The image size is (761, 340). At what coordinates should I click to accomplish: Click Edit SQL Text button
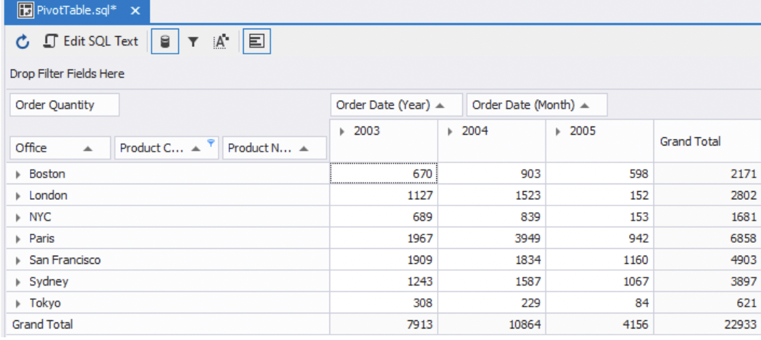[92, 42]
